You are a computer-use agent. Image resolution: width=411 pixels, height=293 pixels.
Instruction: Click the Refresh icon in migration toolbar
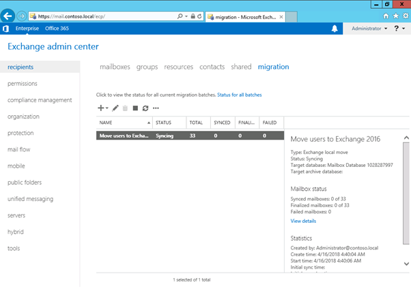pos(145,108)
